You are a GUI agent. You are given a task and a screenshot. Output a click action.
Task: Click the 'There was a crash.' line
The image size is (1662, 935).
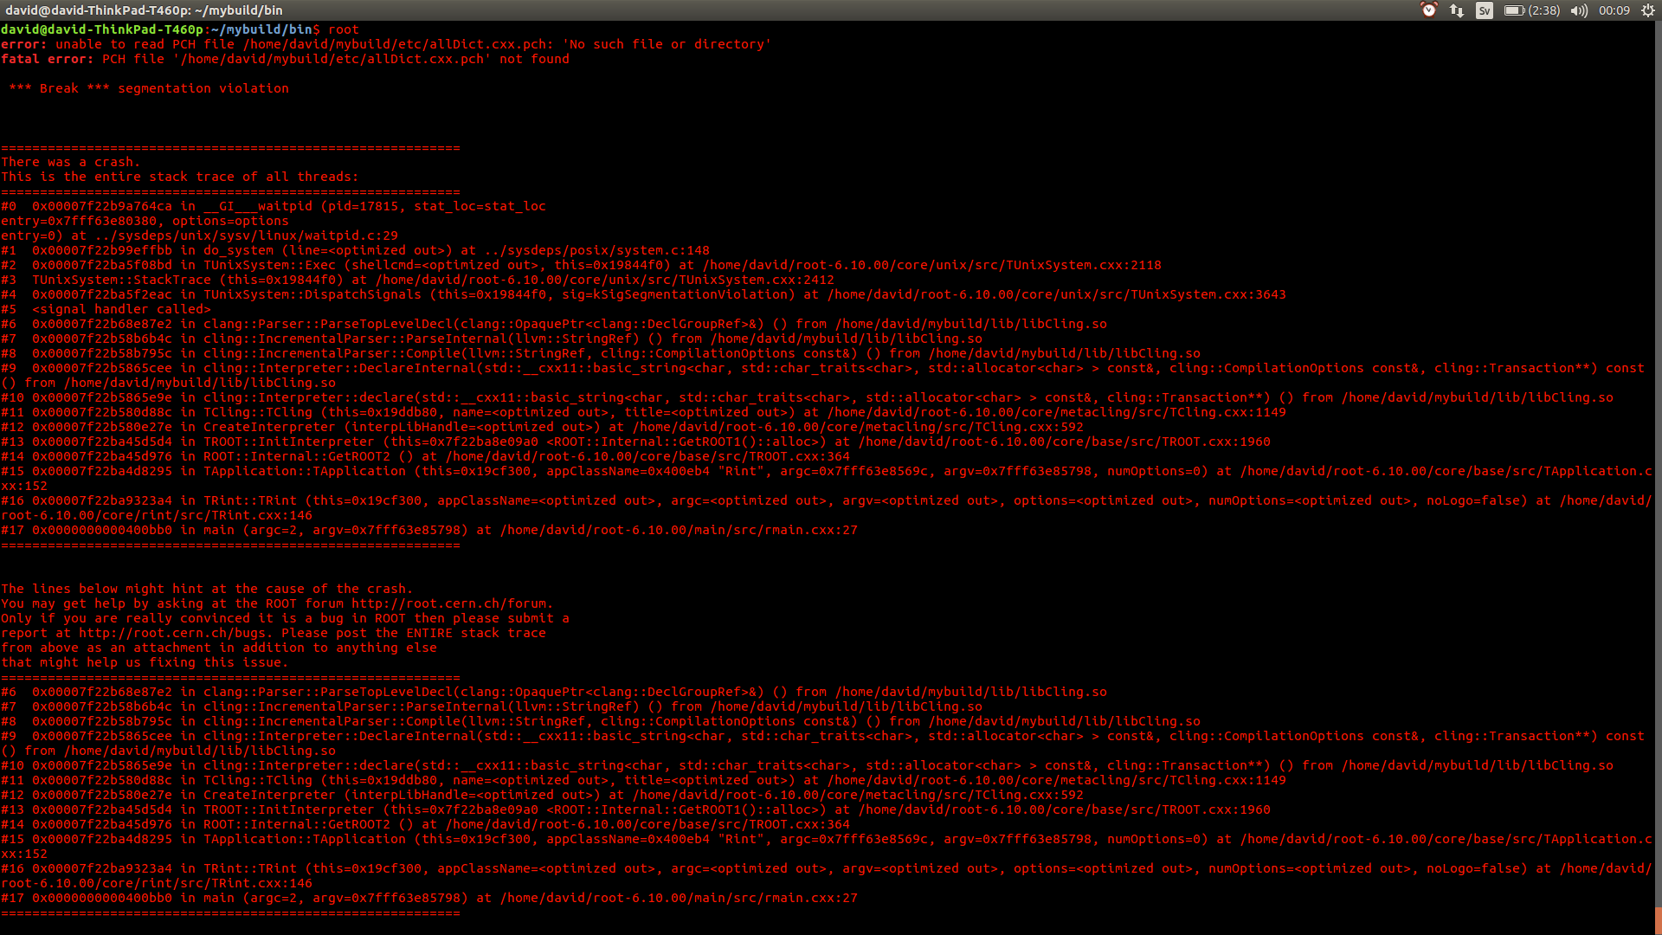pyautogui.click(x=70, y=162)
